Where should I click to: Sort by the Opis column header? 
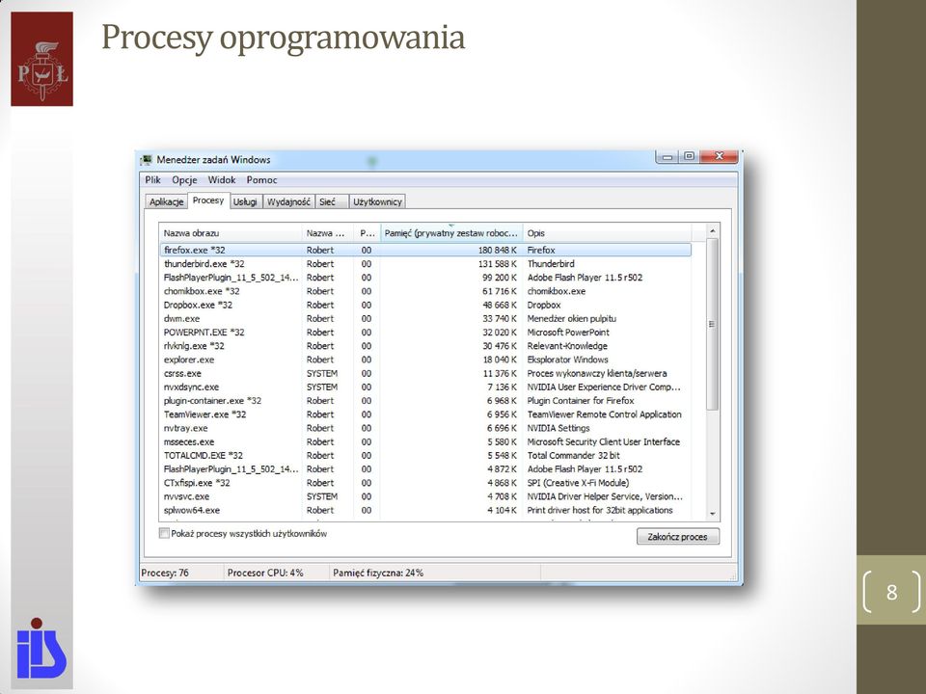607,233
